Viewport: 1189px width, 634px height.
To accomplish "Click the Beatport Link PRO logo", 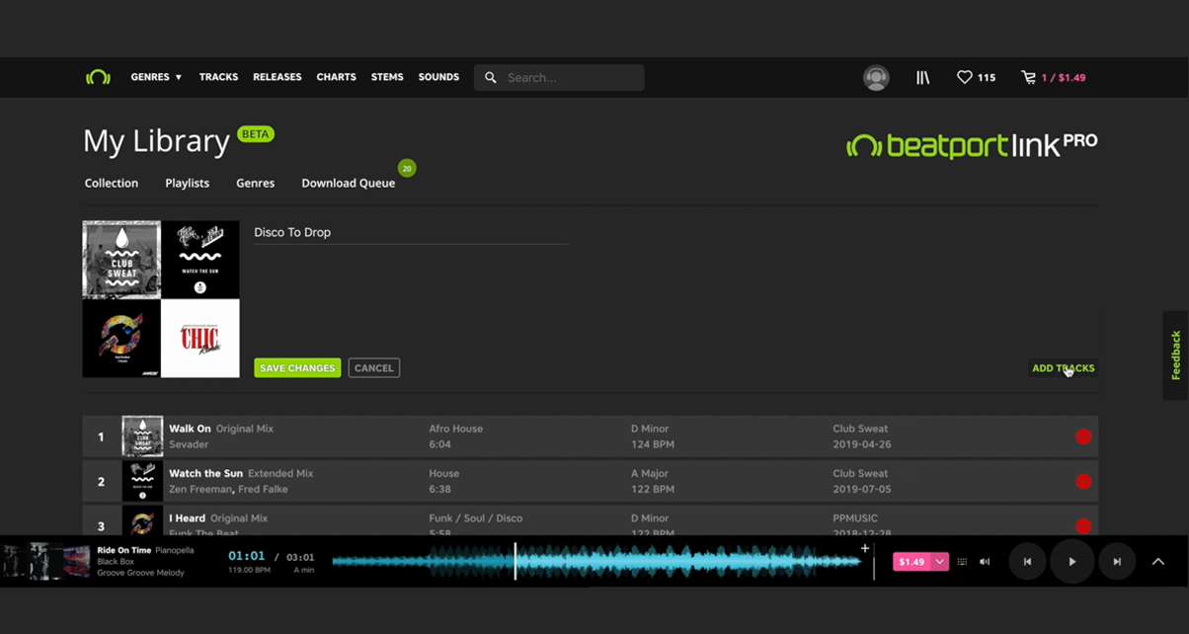I will [x=972, y=145].
